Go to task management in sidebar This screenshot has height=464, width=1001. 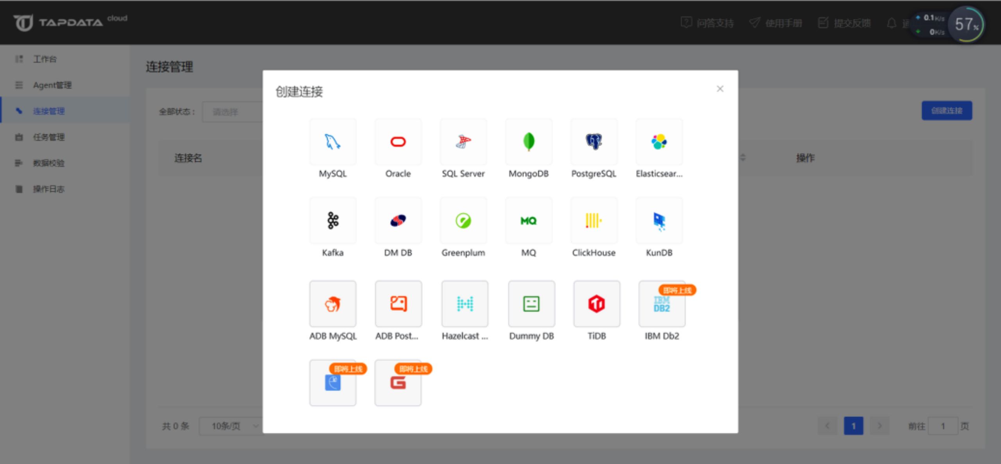[x=48, y=137]
